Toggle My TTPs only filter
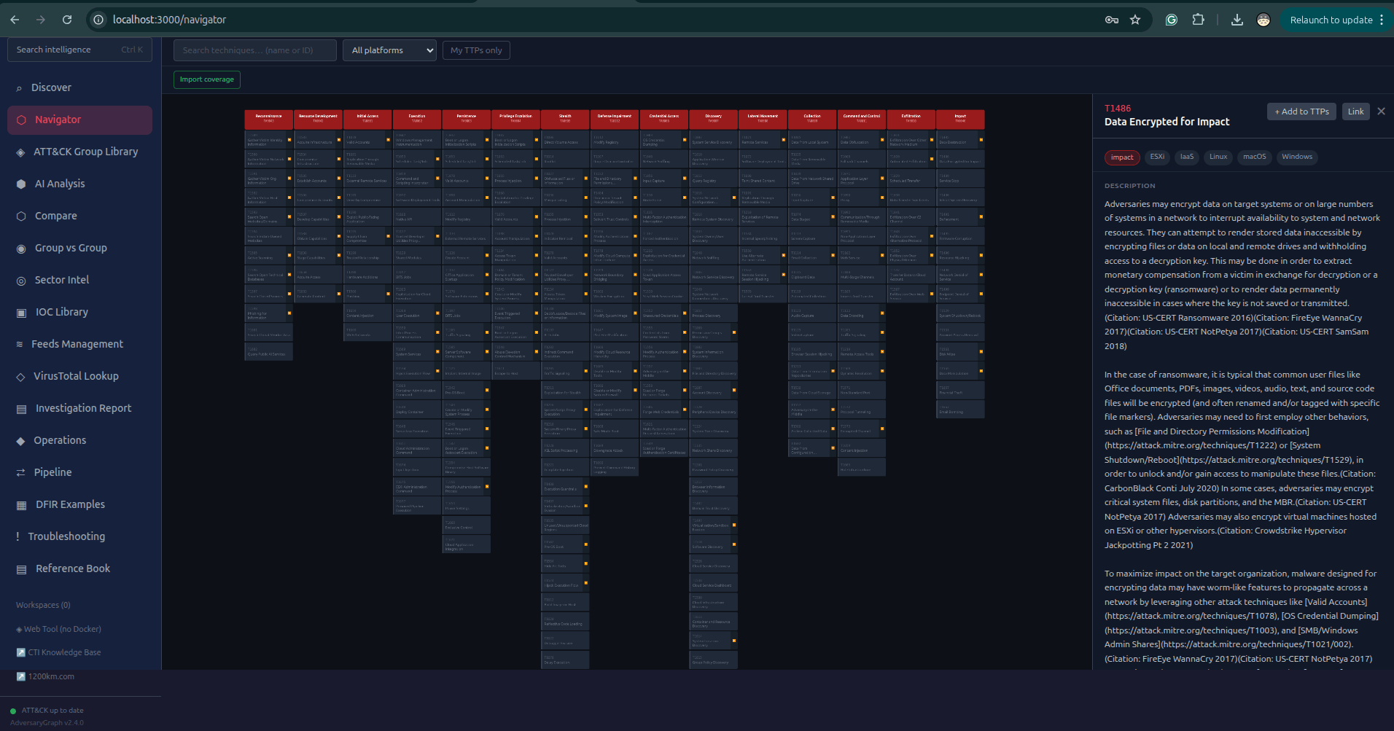 click(x=476, y=50)
